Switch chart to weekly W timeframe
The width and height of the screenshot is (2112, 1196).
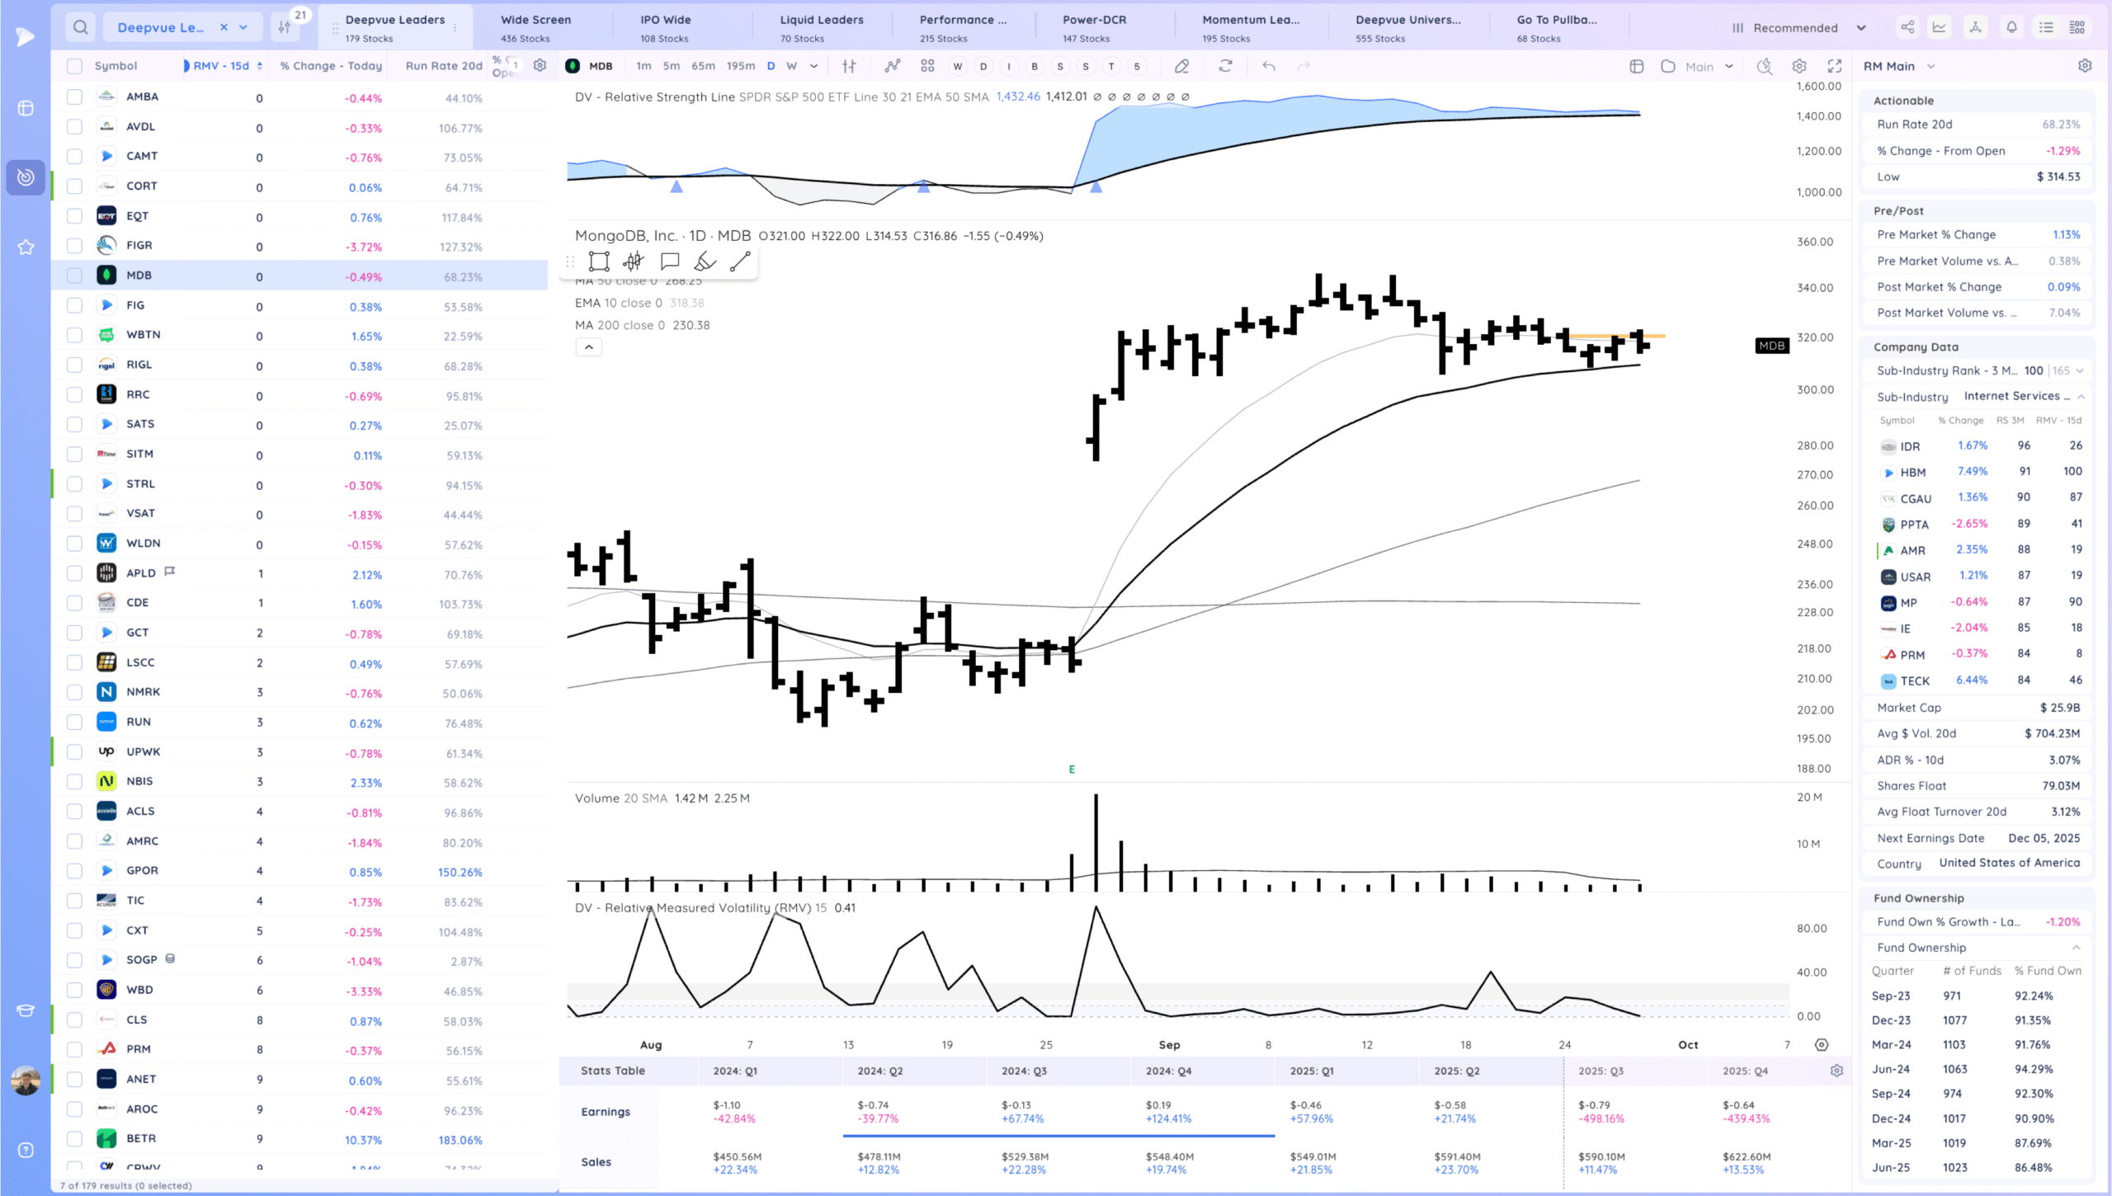tap(791, 66)
